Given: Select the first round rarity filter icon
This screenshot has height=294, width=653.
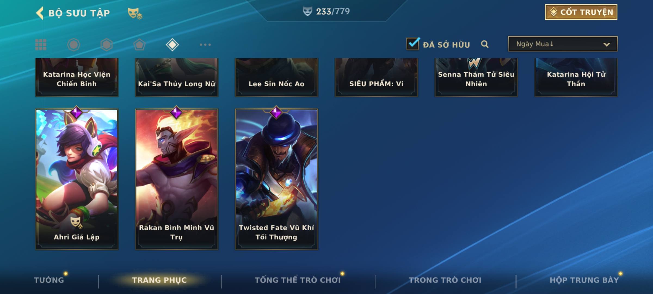Looking at the screenshot, I should 73,45.
